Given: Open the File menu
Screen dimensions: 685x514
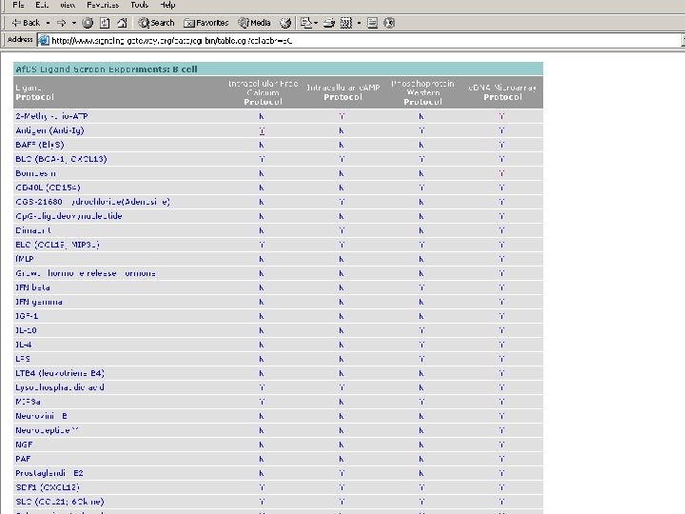Looking at the screenshot, I should 18,6.
